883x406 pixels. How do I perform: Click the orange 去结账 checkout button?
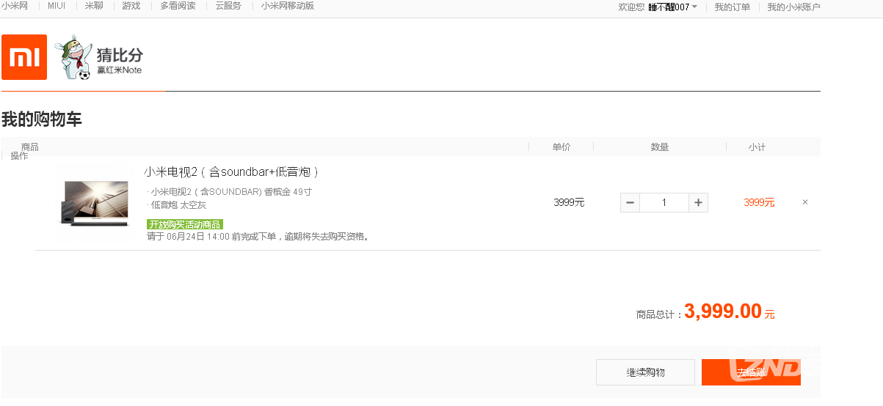tap(751, 372)
